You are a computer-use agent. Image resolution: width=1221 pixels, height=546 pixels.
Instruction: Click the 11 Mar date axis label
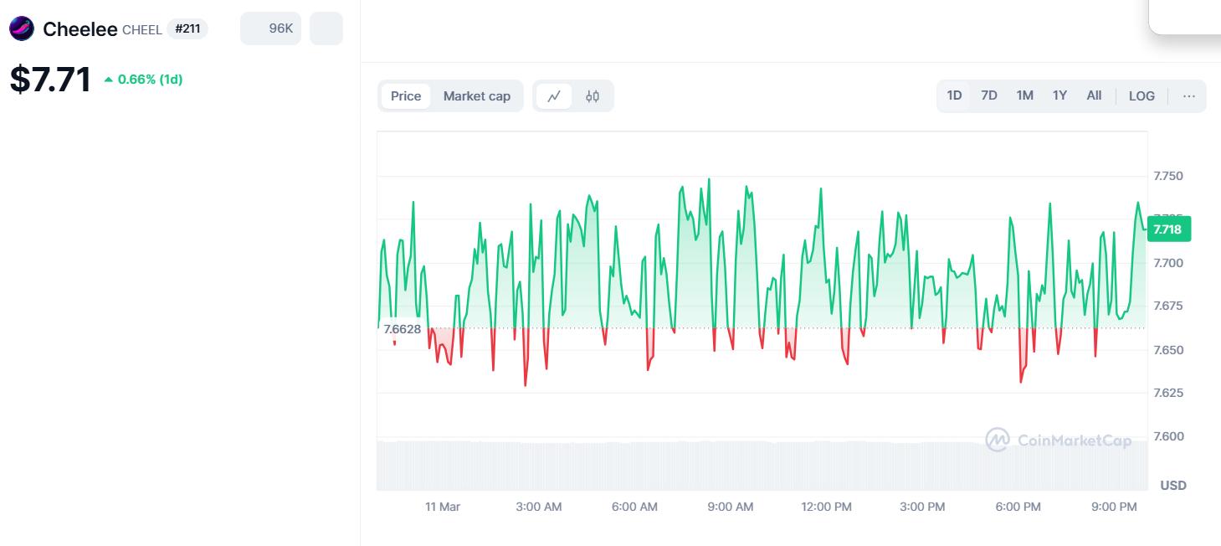[x=443, y=507]
